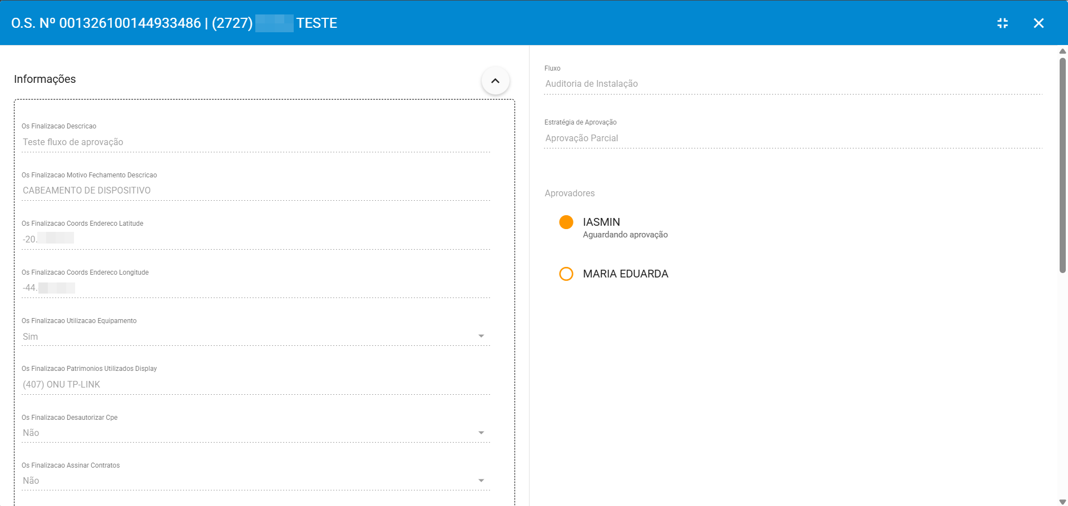The height and width of the screenshot is (506, 1068).
Task: Click the orange status circle beside IASMIN
Action: tap(566, 222)
